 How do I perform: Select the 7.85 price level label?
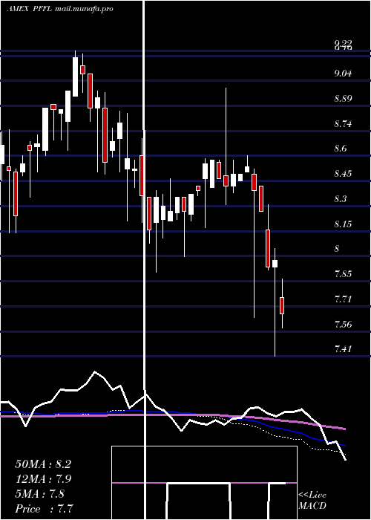pyautogui.click(x=343, y=274)
